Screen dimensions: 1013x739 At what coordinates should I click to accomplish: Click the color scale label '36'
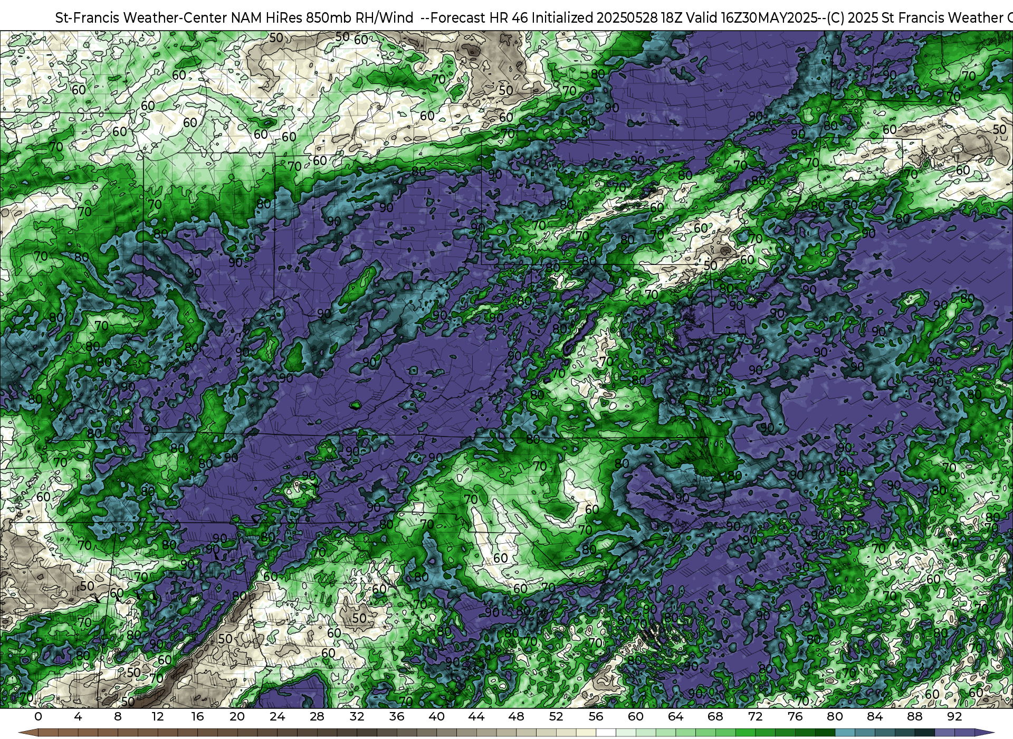397,716
